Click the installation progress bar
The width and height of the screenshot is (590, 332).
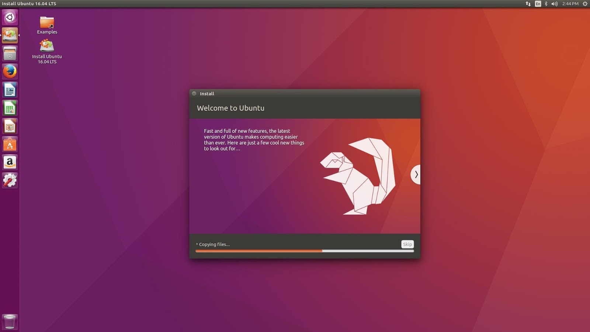click(305, 251)
